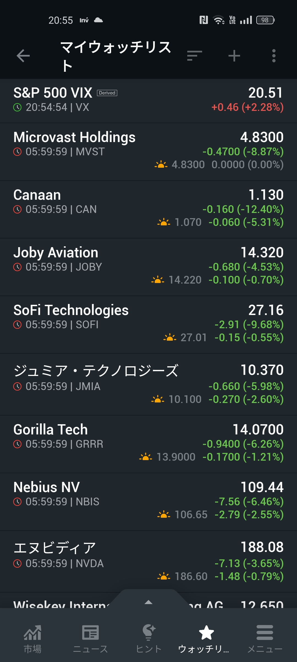Open the ヒント lightbulb tab
Viewport: 297px width, 662px height.
149,638
